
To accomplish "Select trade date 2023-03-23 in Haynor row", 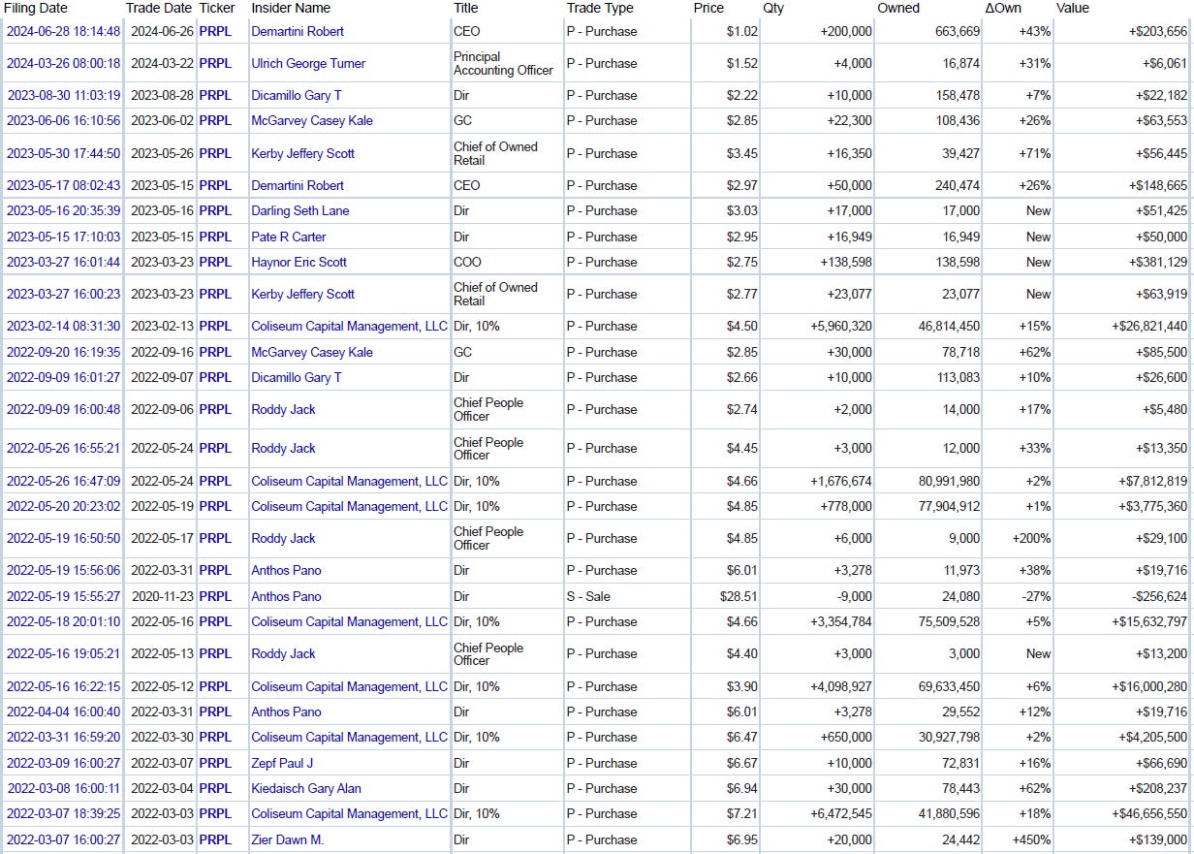I will [161, 262].
